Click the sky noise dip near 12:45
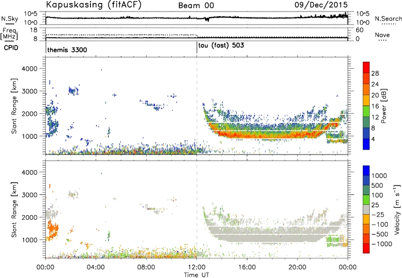 (207, 20)
